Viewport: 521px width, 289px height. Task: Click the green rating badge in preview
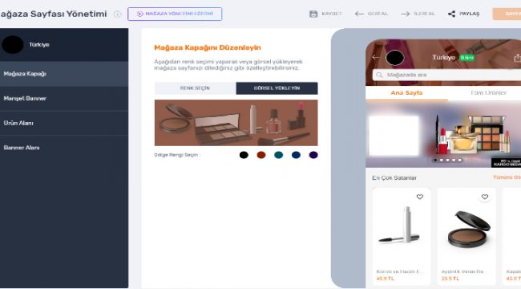[x=466, y=58]
